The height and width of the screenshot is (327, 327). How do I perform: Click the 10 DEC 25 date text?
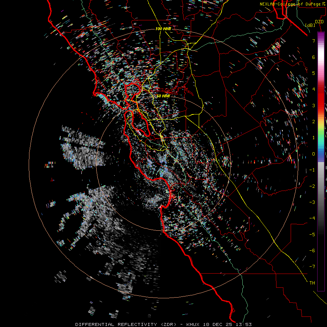[219, 324]
